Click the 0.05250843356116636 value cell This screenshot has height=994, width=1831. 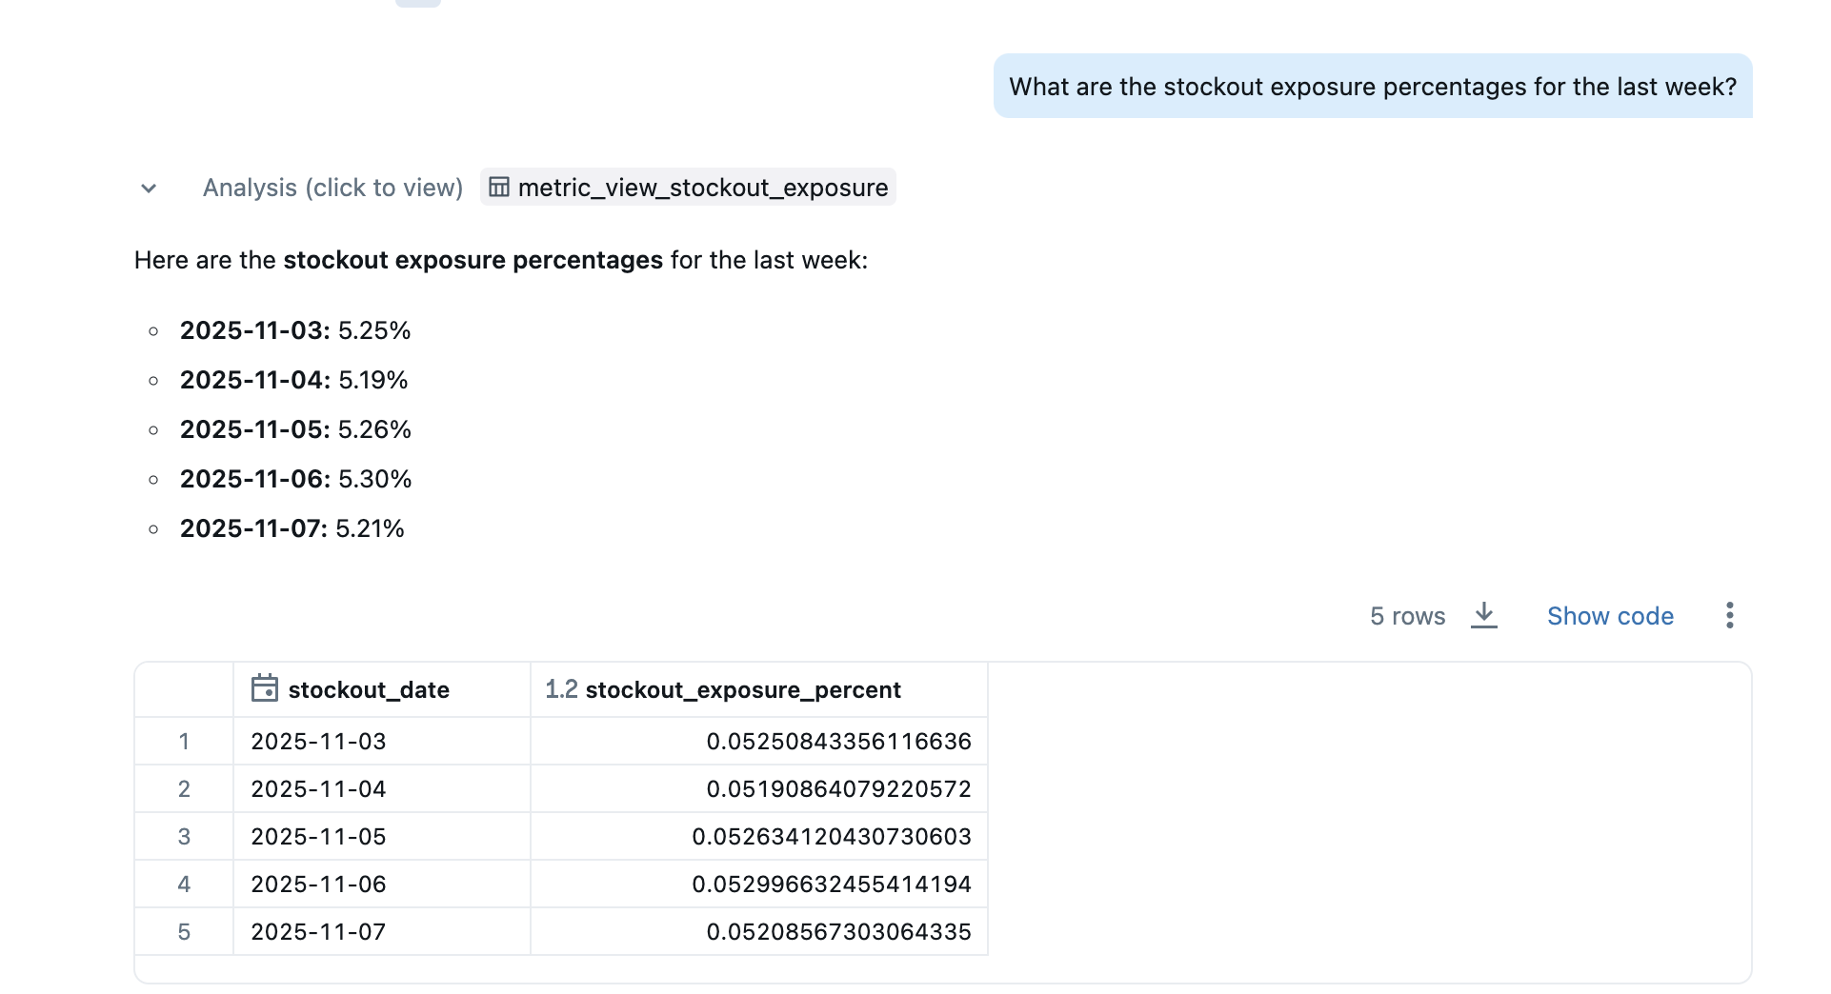tap(838, 741)
